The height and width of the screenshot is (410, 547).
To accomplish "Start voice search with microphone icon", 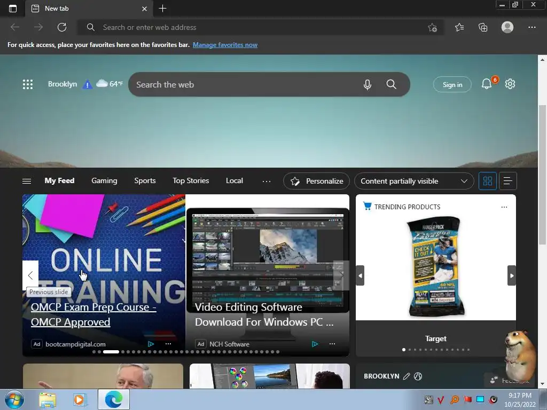I will (367, 84).
